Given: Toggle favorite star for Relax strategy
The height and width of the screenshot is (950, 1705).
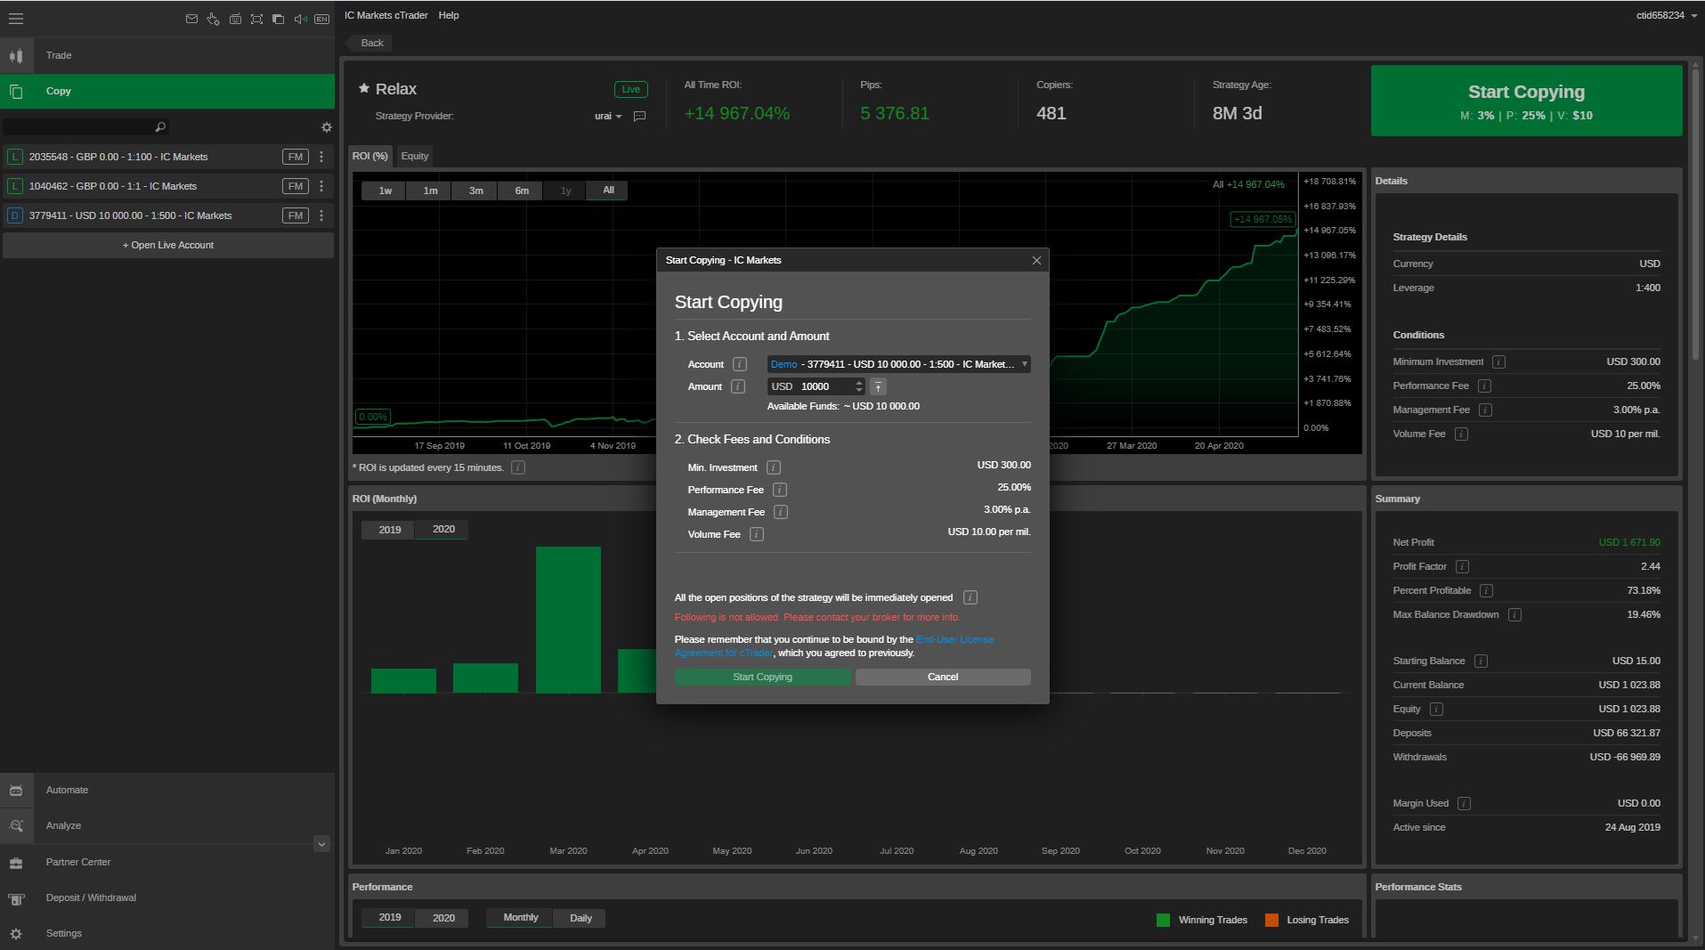Looking at the screenshot, I should (x=363, y=88).
